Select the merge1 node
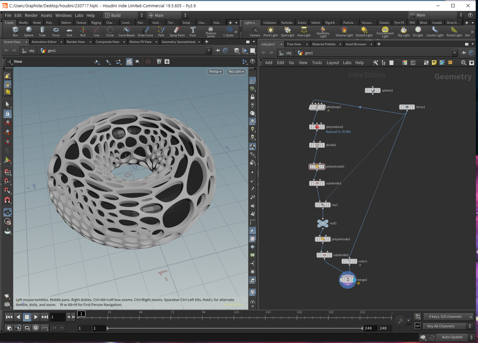 348,280
